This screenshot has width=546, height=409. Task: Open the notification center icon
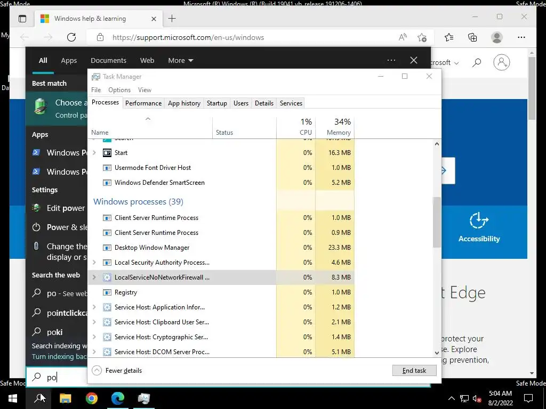click(x=528, y=398)
